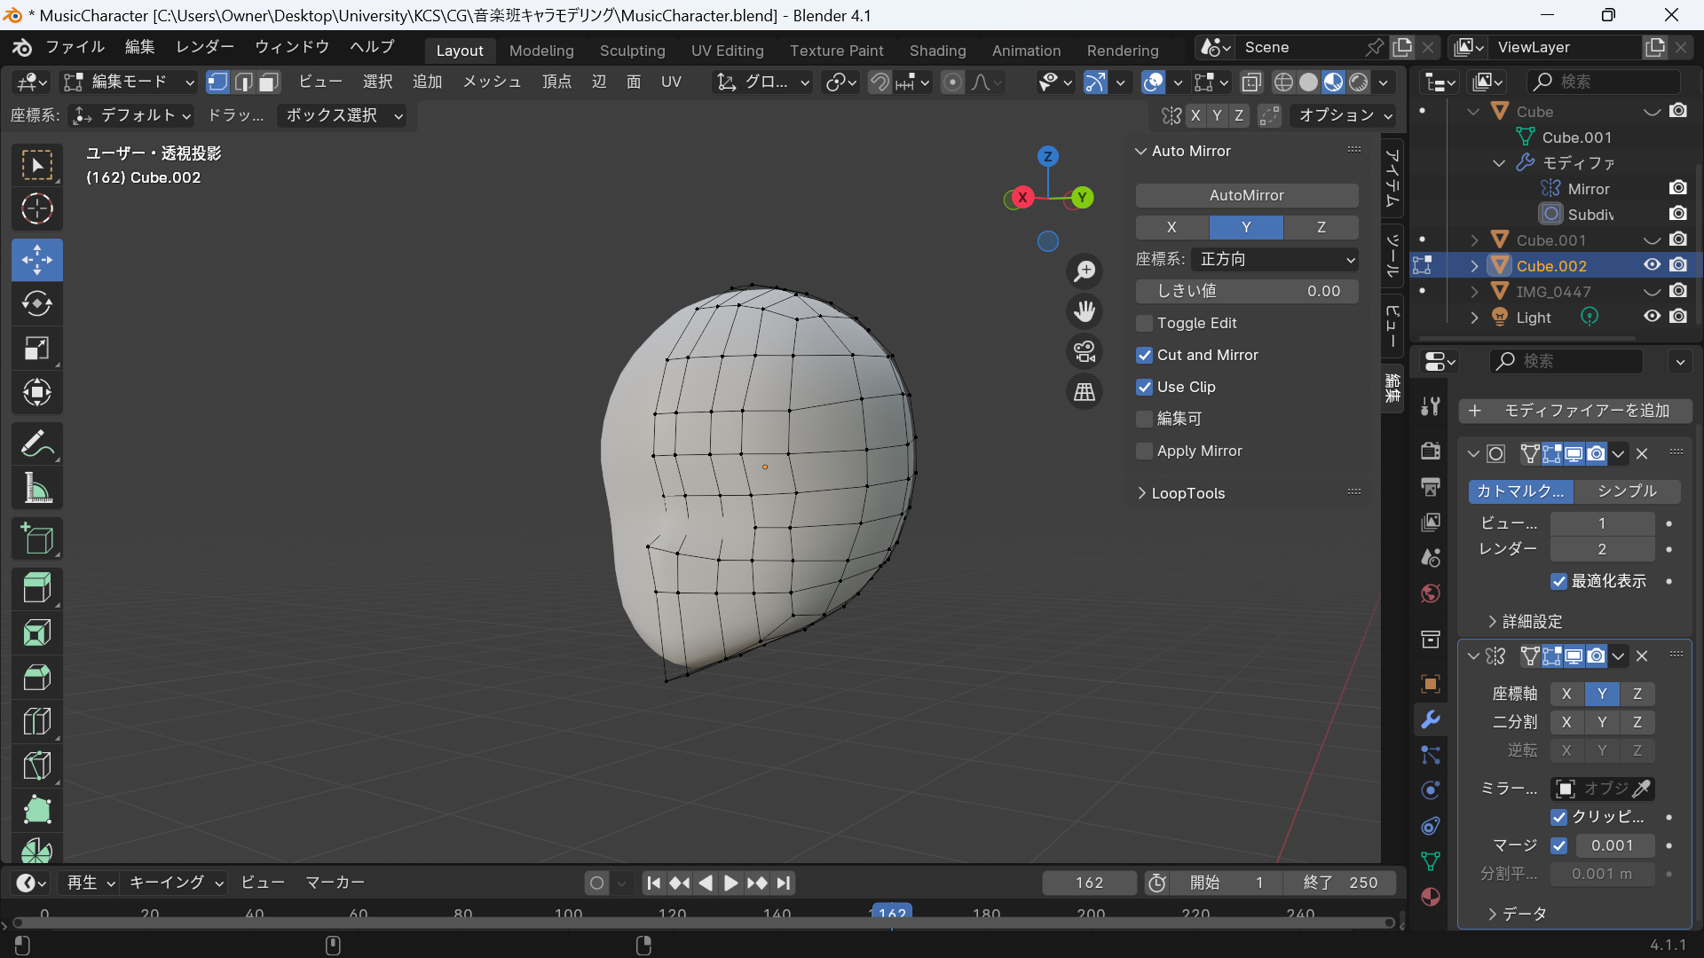Expand the LoopTools panel
Screen dimensions: 1704x958
click(1187, 493)
